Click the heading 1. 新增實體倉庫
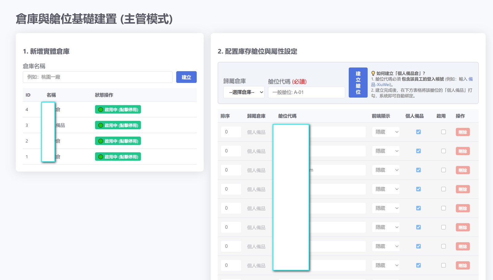This screenshot has width=493, height=280. [46, 51]
